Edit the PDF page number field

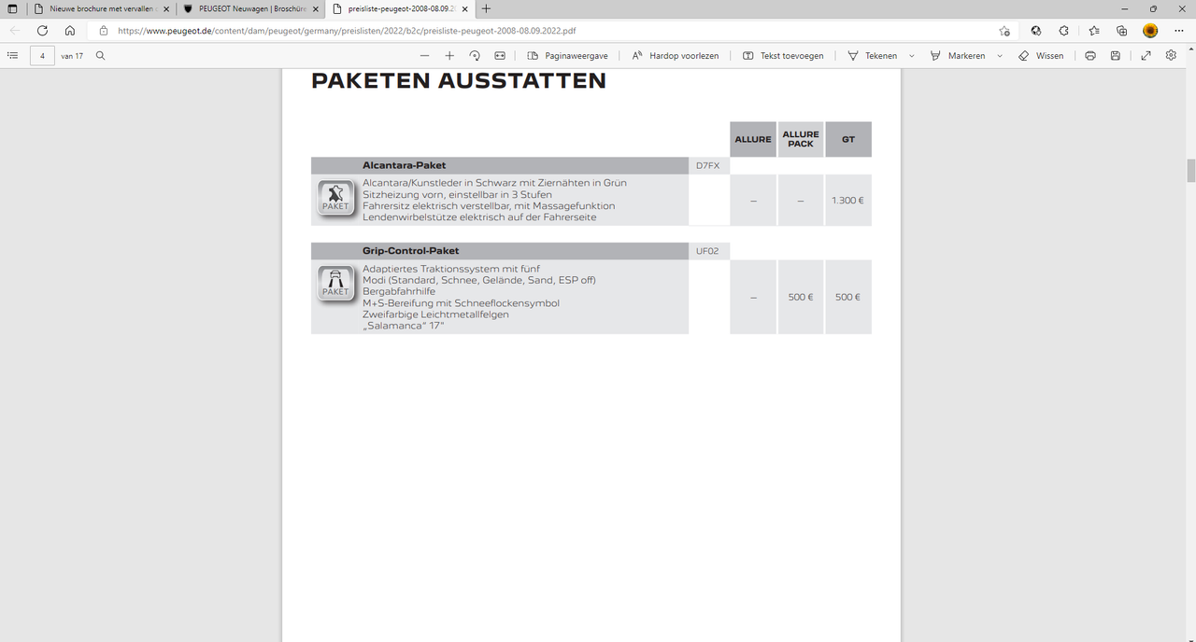click(42, 56)
